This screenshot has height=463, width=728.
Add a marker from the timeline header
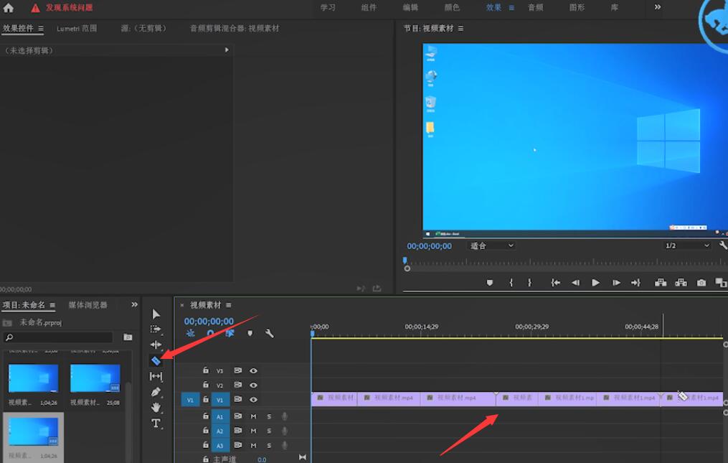tap(250, 333)
